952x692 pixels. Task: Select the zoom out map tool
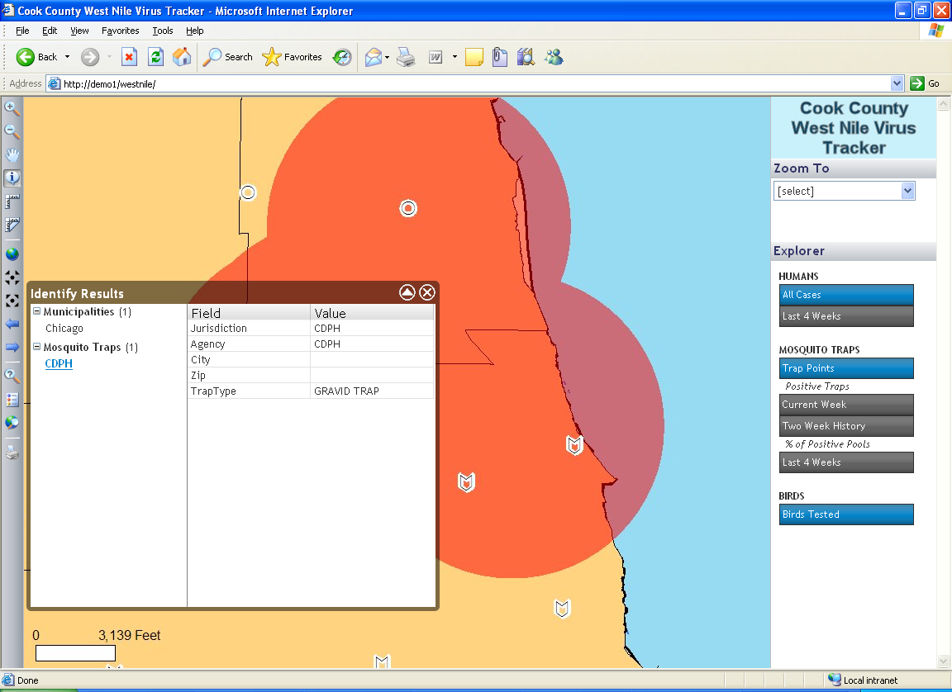12,131
